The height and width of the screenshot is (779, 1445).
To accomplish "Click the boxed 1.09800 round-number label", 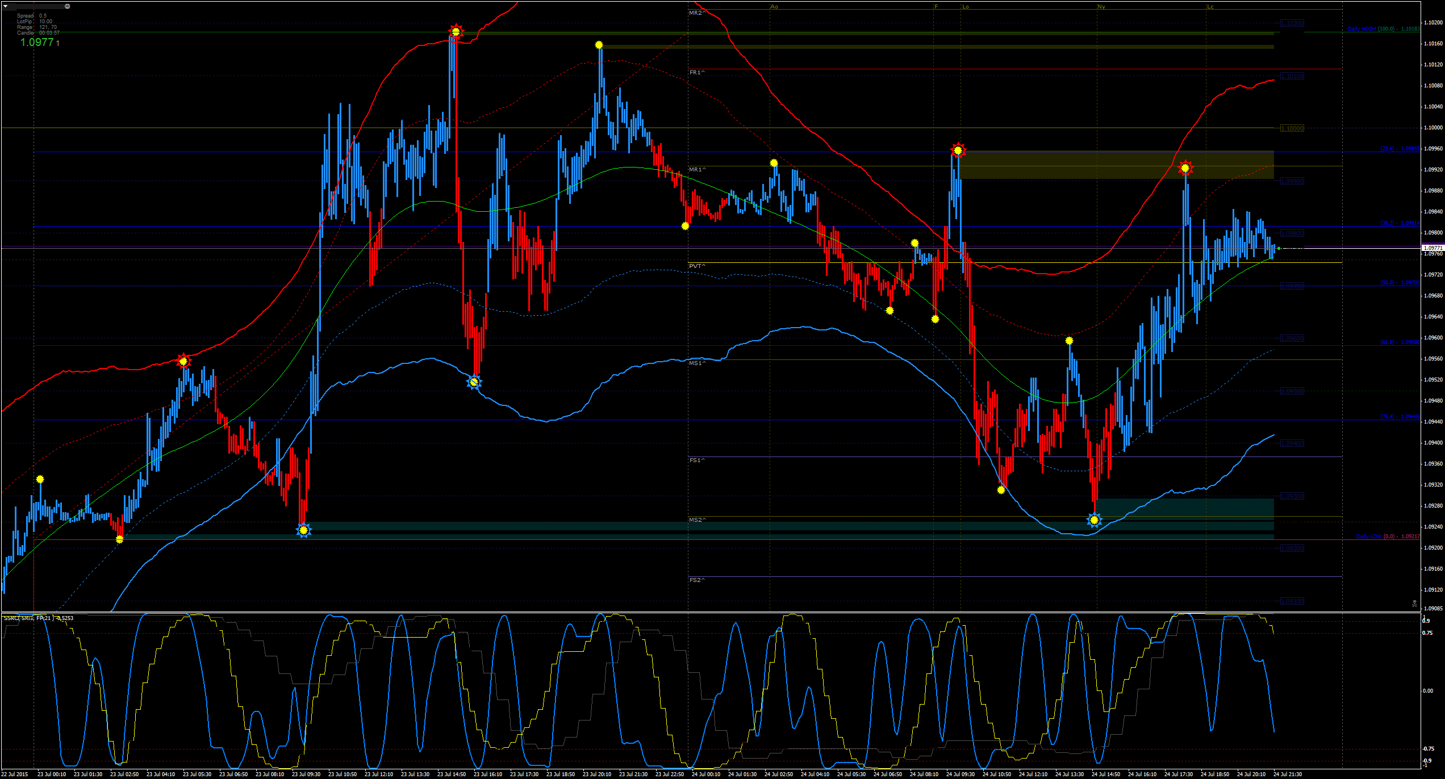I will (1292, 233).
